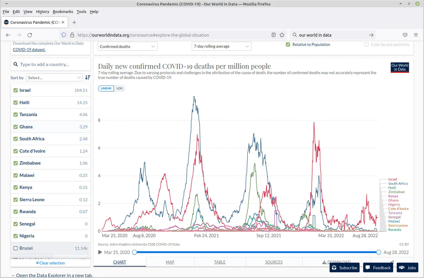
Task: Open the History menu
Action: click(x=42, y=12)
